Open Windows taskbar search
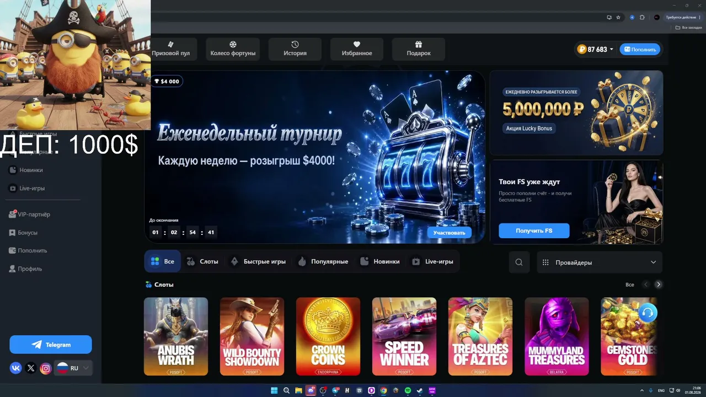This screenshot has height=397, width=706. click(x=286, y=390)
